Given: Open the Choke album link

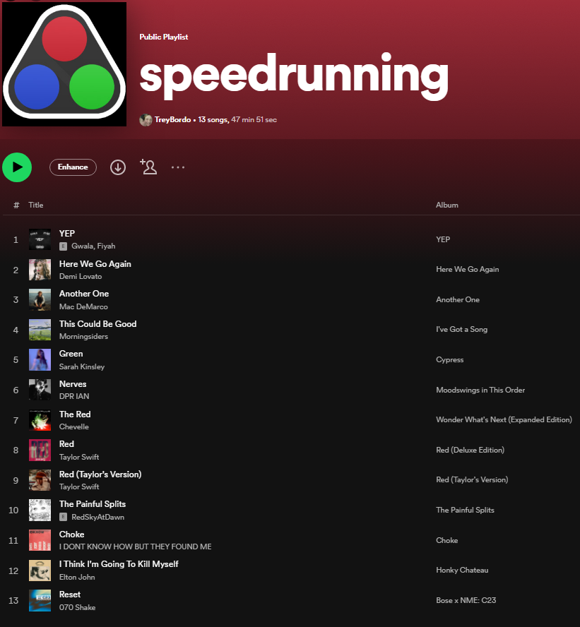Looking at the screenshot, I should 446,540.
